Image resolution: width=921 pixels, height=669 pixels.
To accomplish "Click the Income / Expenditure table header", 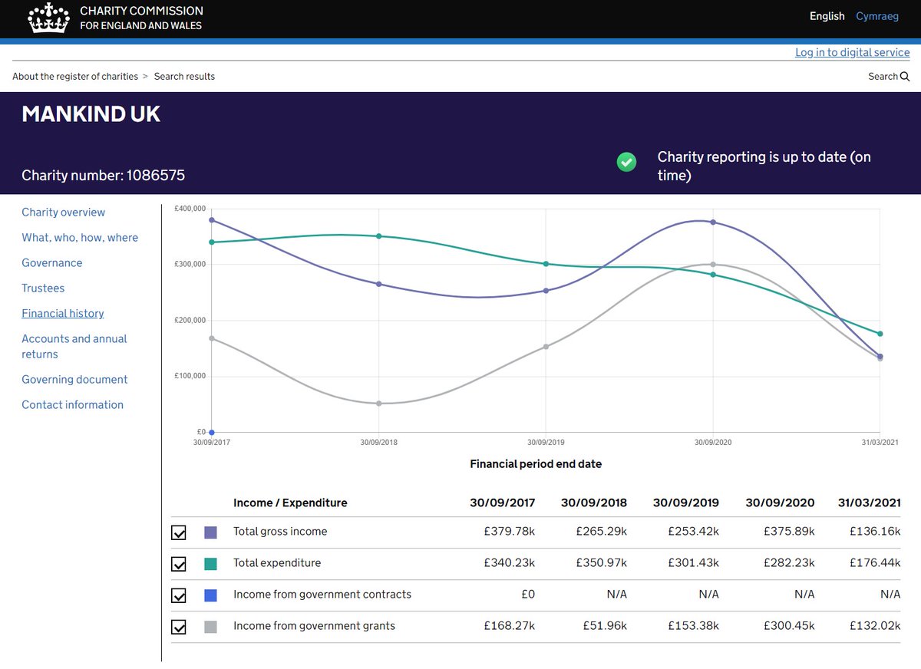I will pos(290,503).
